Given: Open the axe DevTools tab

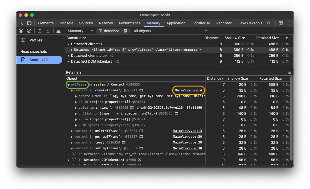Looking at the screenshot, I should point(251,23).
